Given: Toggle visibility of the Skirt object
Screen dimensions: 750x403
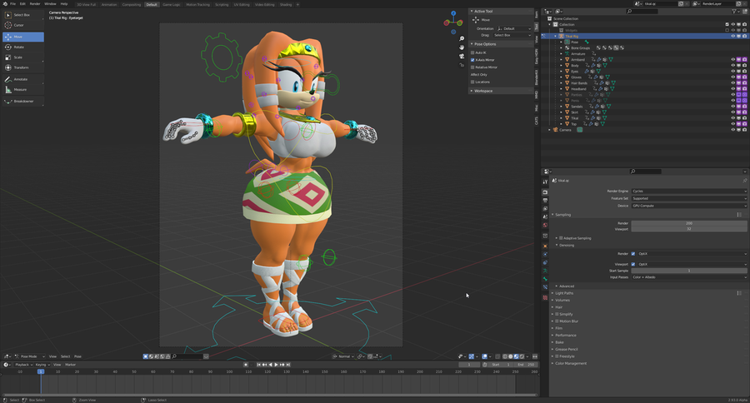Looking at the screenshot, I should coord(732,112).
